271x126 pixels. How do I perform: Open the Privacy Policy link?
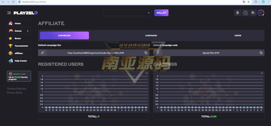[x=15, y=92]
